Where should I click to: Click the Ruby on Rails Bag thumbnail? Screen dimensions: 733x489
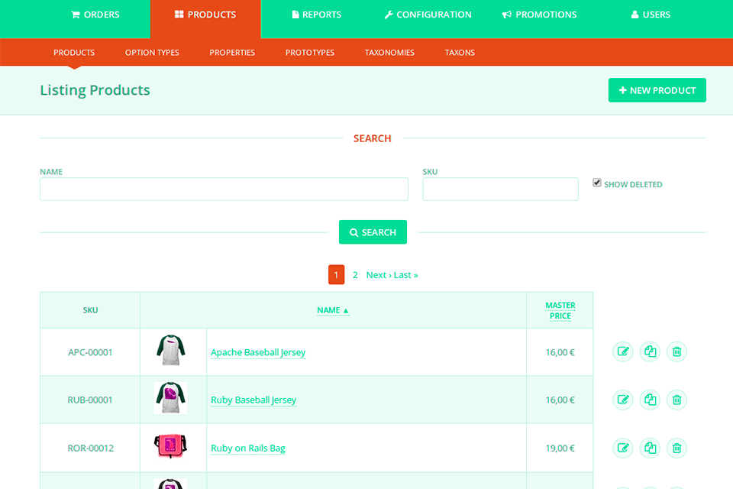click(170, 447)
